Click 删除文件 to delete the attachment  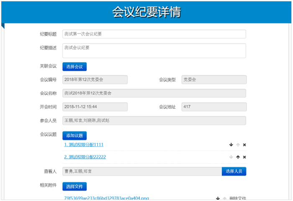click(238, 198)
